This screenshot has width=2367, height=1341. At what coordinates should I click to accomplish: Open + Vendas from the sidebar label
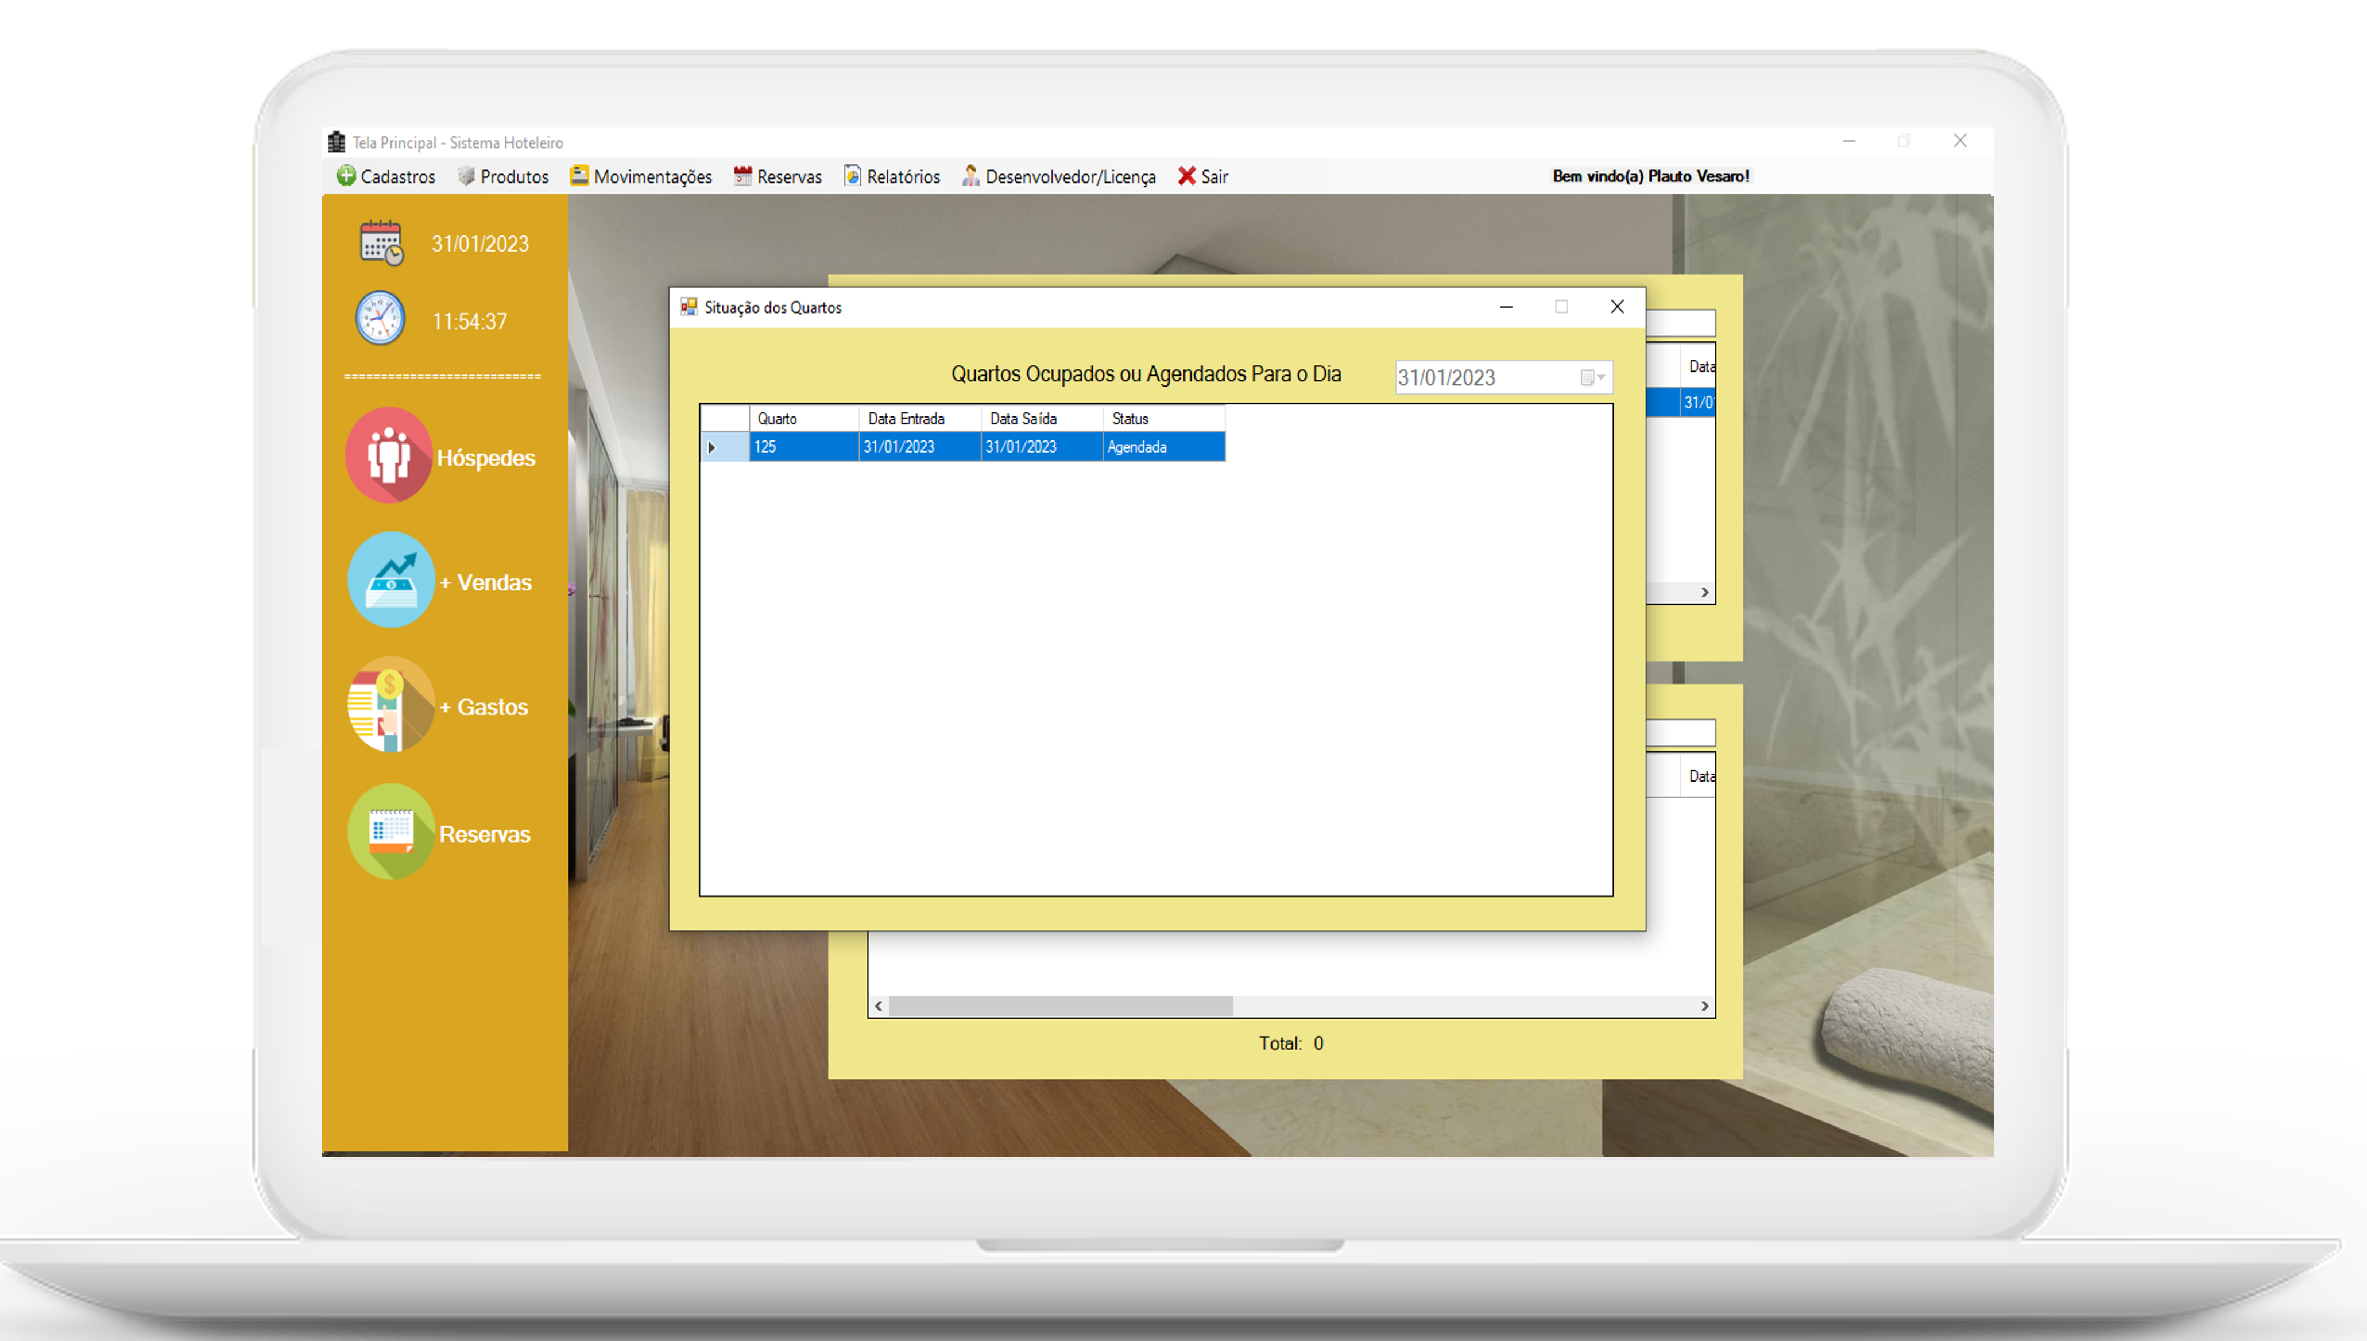click(x=485, y=582)
